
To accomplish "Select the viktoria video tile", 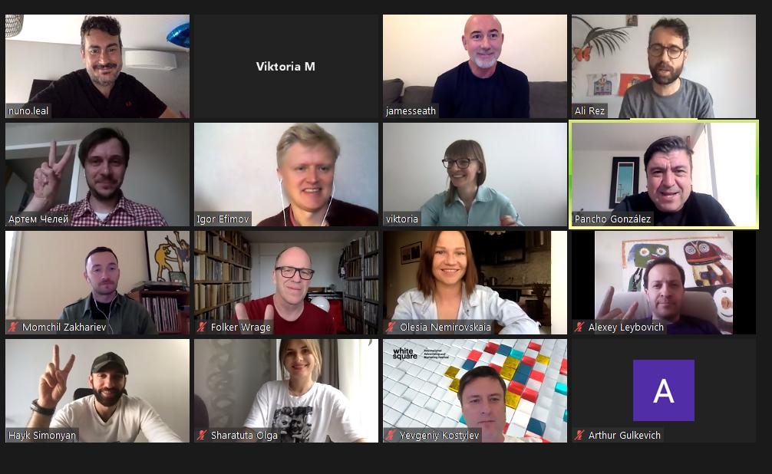I will [x=475, y=174].
